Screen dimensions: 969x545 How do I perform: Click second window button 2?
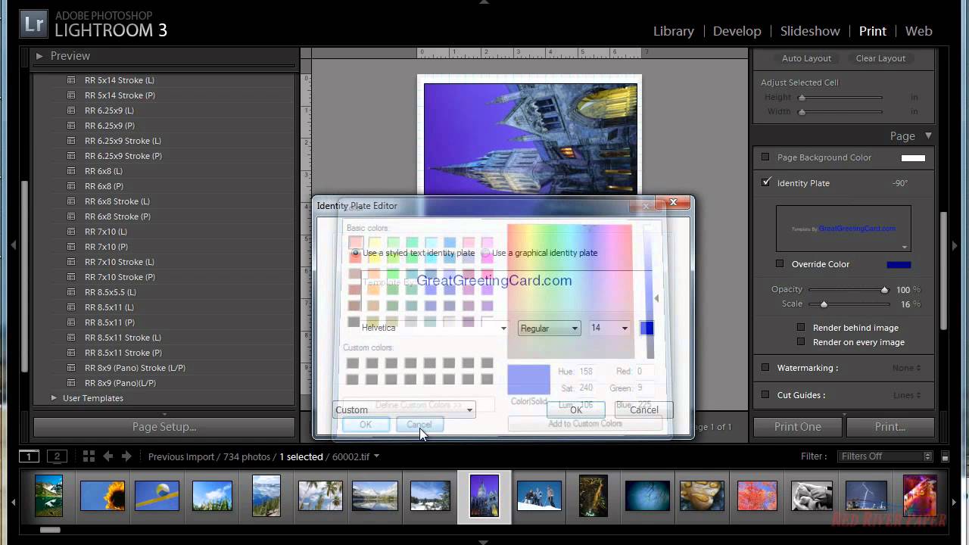57,456
